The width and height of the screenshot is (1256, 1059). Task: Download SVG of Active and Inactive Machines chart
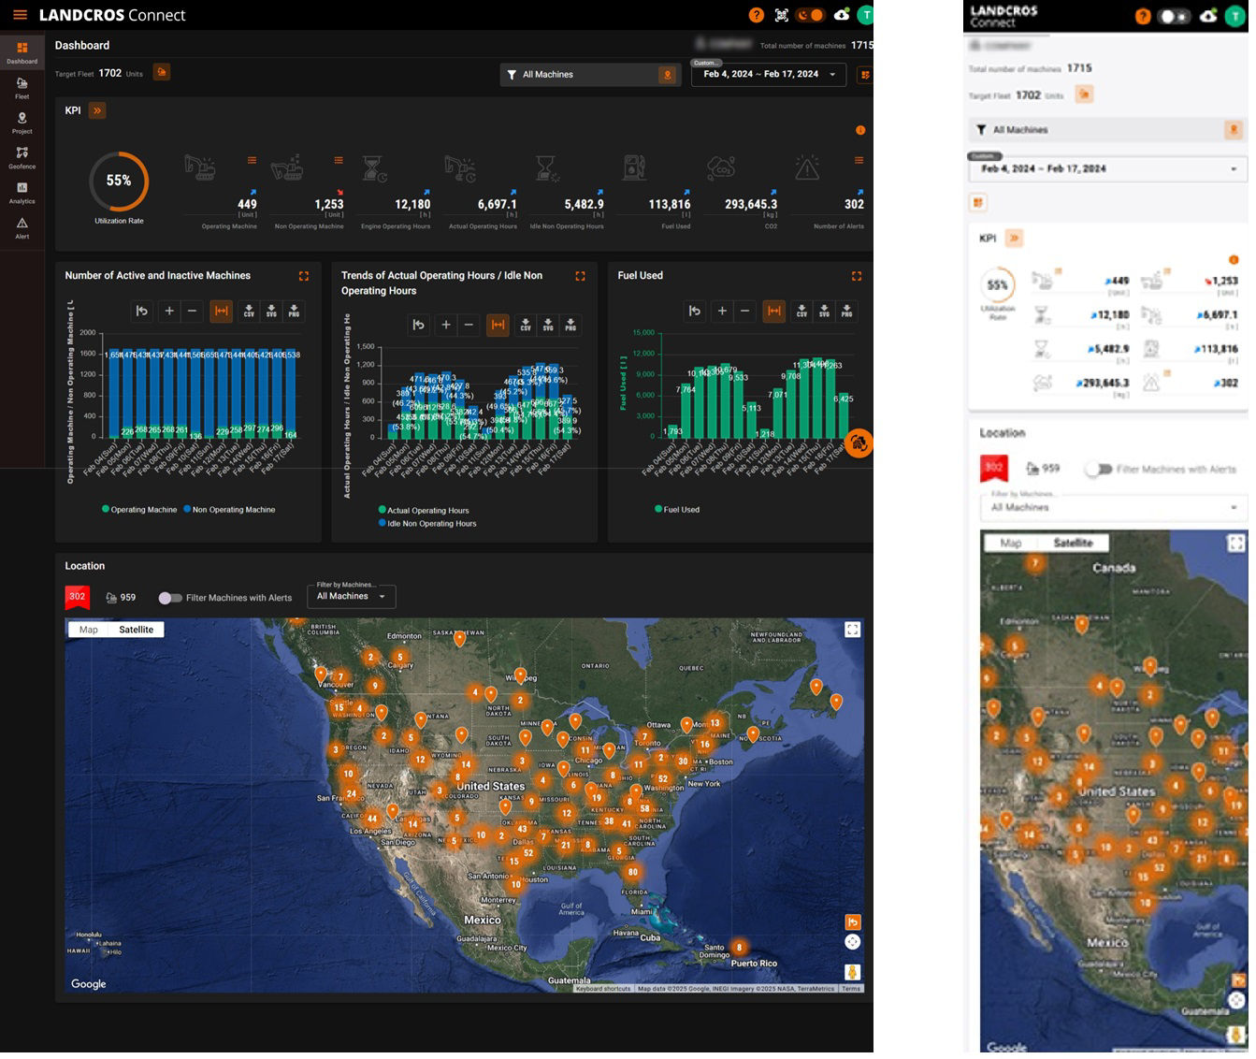(x=271, y=312)
